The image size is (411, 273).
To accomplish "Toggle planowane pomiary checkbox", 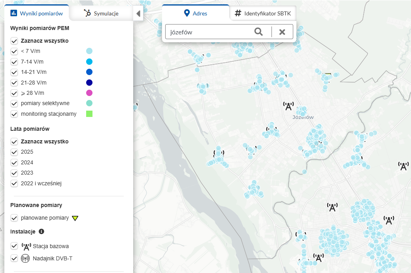I will 14,218.
